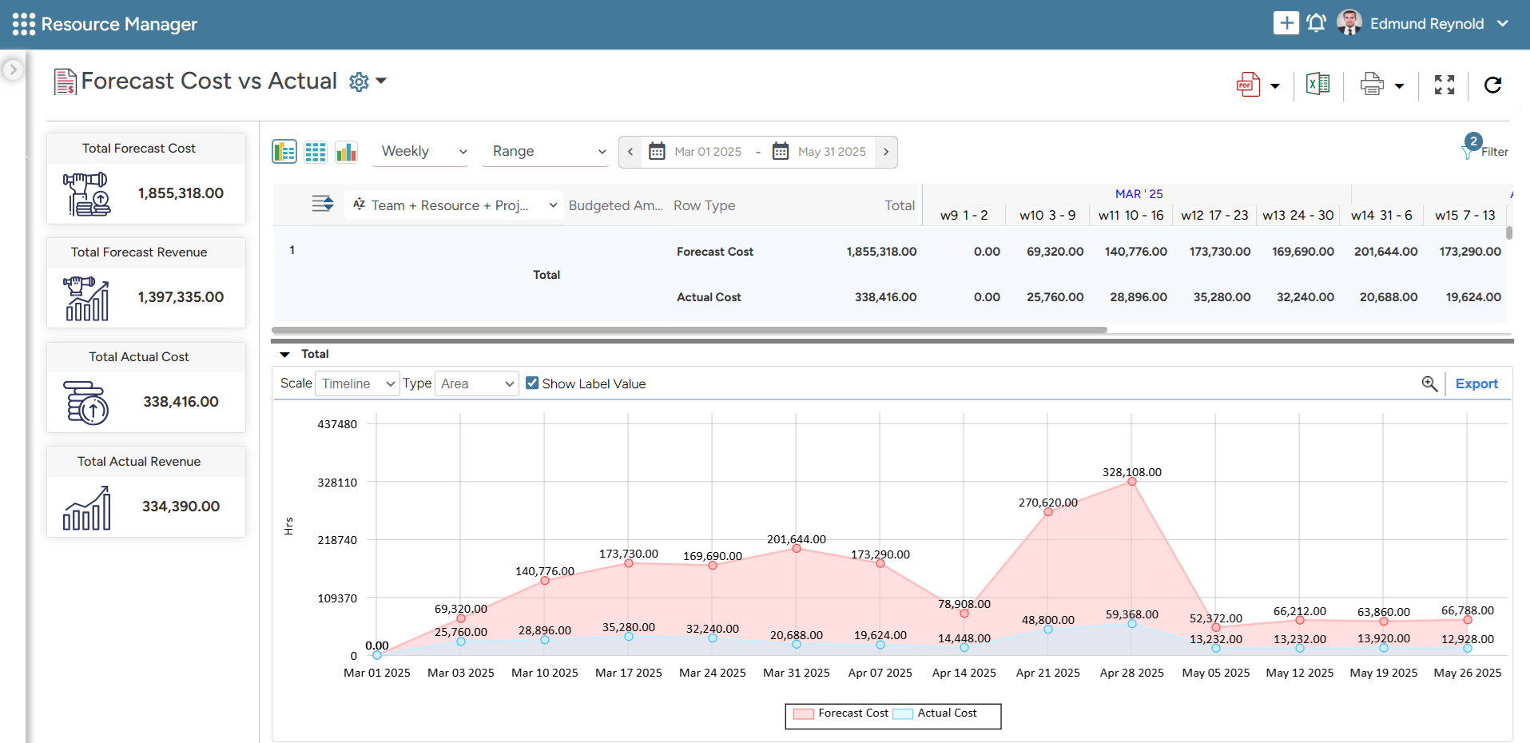Open Team + Resource + Proj grouping dropdown
This screenshot has width=1530, height=743.
tap(454, 205)
